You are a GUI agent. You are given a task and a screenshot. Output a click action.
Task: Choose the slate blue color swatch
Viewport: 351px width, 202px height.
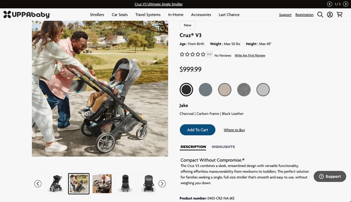coord(205,90)
